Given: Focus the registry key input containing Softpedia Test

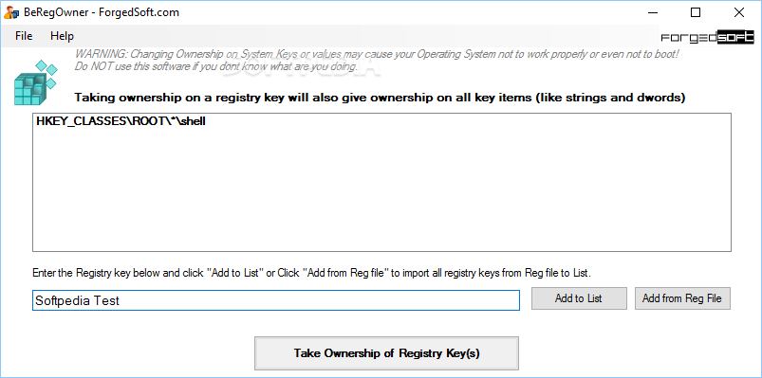Looking at the screenshot, I should tap(276, 300).
